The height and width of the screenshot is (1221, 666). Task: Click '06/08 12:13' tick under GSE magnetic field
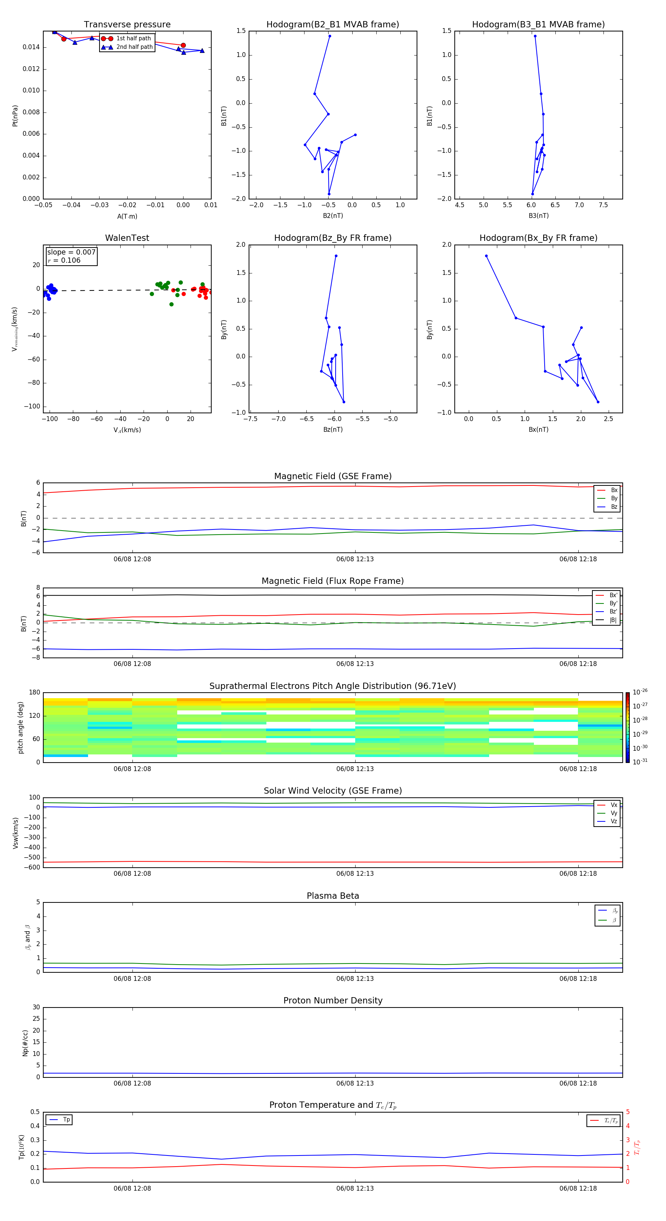tap(355, 559)
